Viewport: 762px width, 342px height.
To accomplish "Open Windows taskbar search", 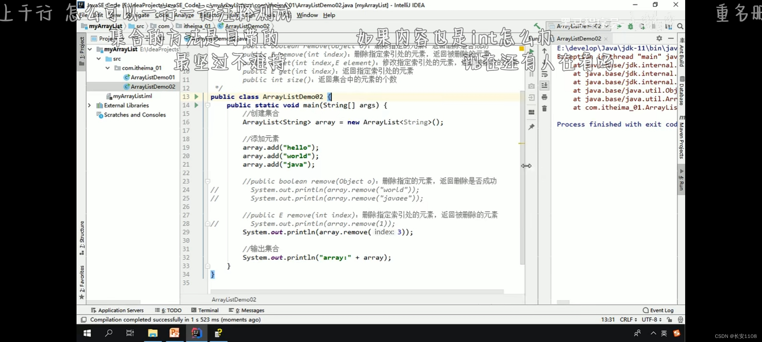I will [x=109, y=333].
